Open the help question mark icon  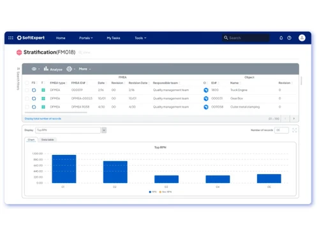click(289, 38)
